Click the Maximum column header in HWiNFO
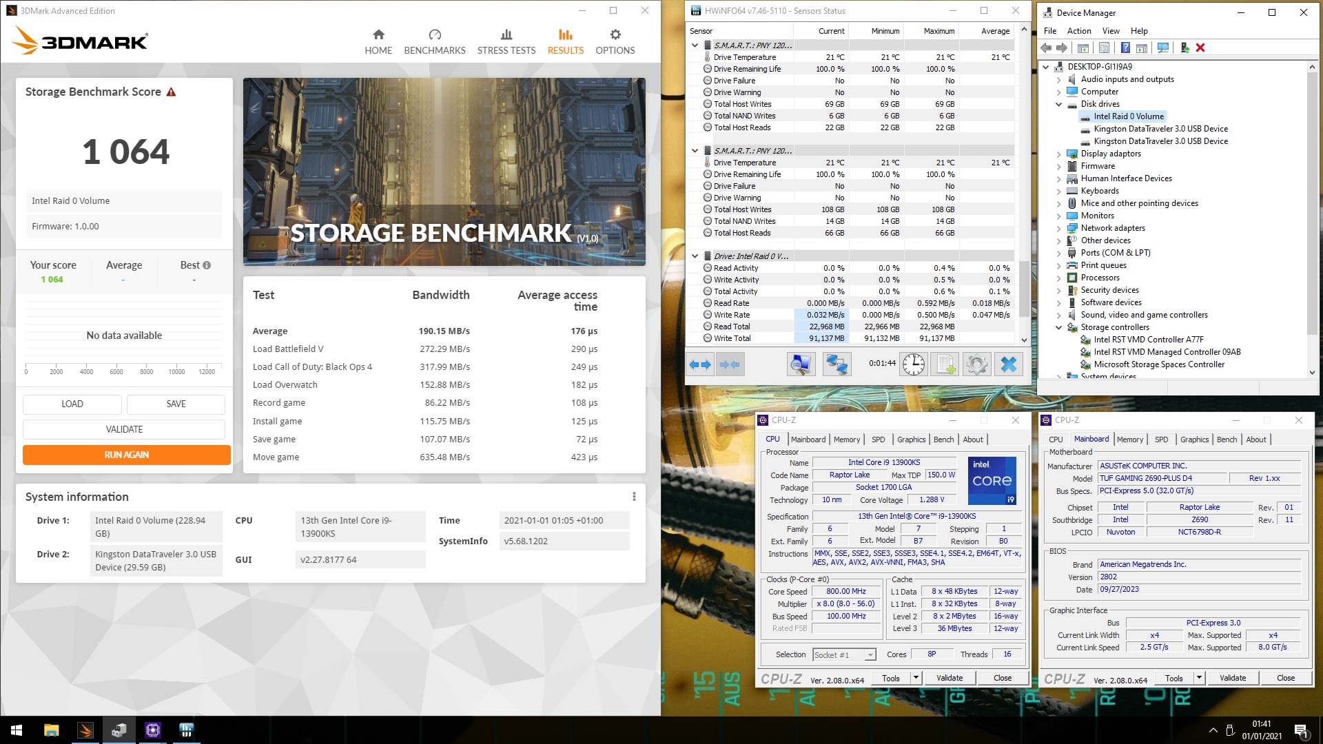 pos(932,31)
